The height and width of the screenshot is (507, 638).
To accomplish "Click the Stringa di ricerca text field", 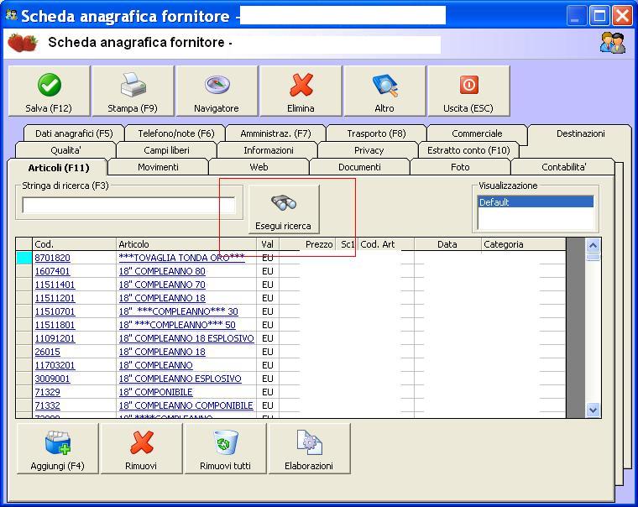I will tap(128, 205).
